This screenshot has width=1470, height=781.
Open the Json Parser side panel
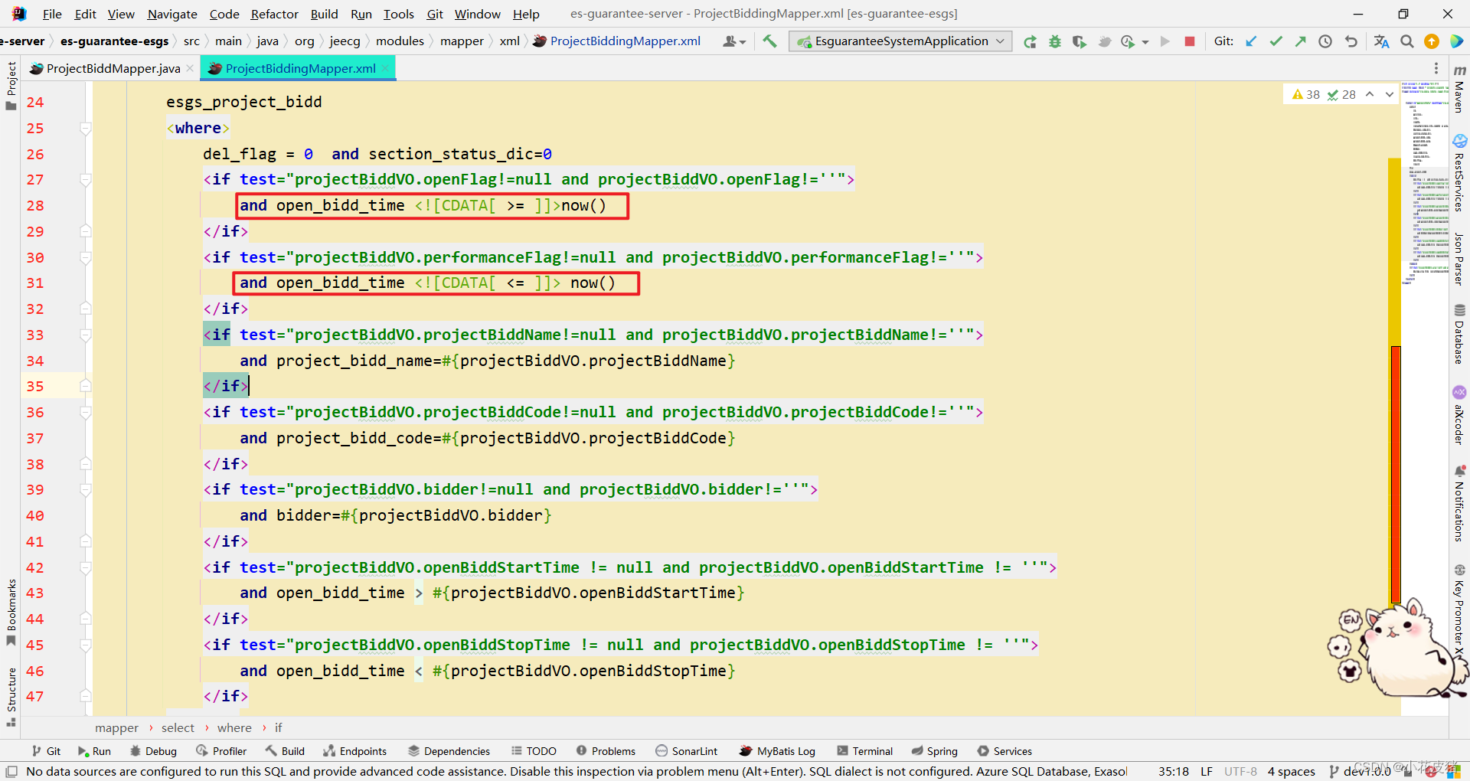click(1459, 259)
